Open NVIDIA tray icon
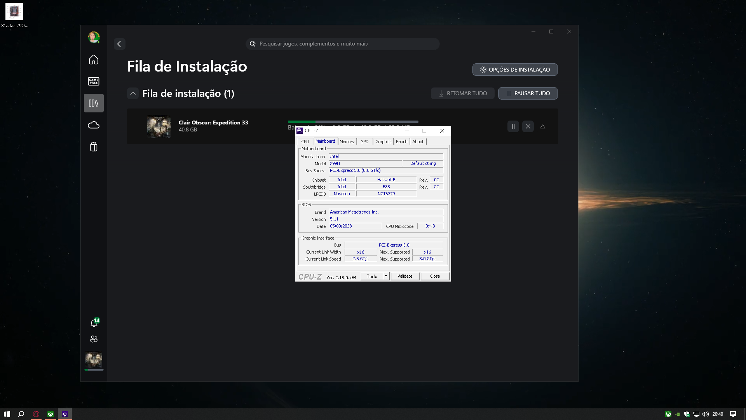This screenshot has height=420, width=746. (x=678, y=414)
